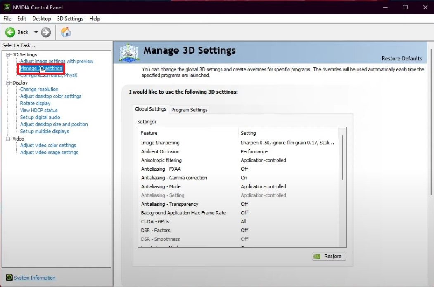Collapse the Display tree node
Viewport: 434px width, 287px height.
click(x=8, y=82)
